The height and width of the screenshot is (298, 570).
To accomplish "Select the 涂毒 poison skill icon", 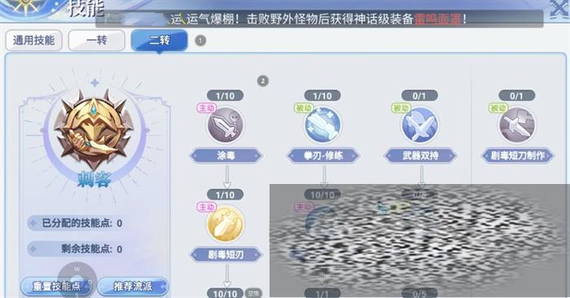I will [x=226, y=125].
